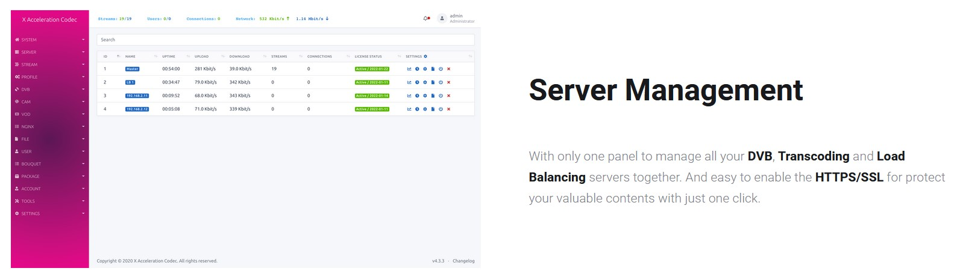963x274 pixels.
Task: Expand the SYSTEM sidebar menu
Action: (49, 40)
